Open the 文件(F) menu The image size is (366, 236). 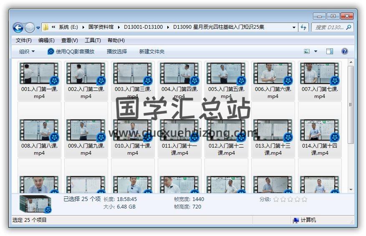23,40
